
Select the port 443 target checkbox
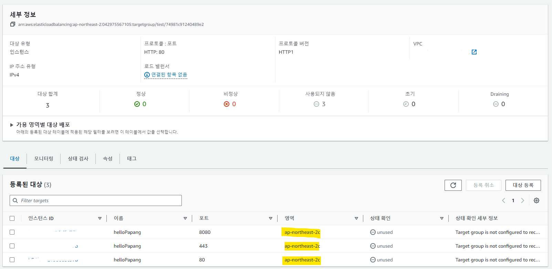click(12, 246)
